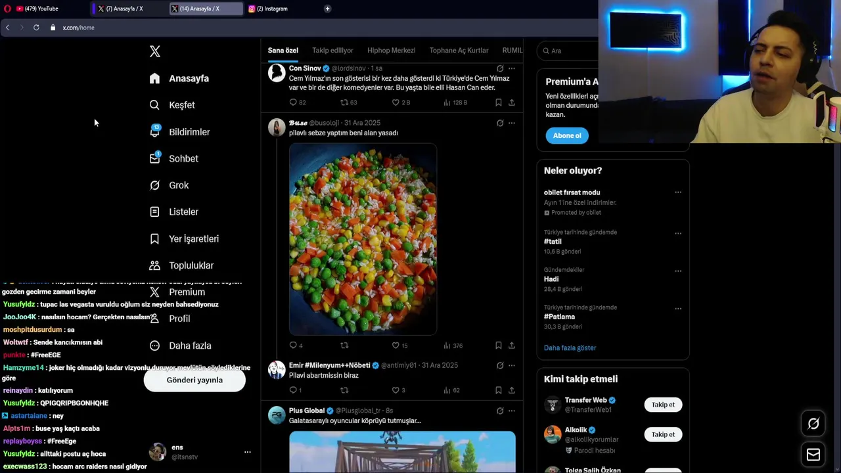Screen dimensions: 841x473
Task: Repost Buse's pilav post
Action: click(x=344, y=346)
